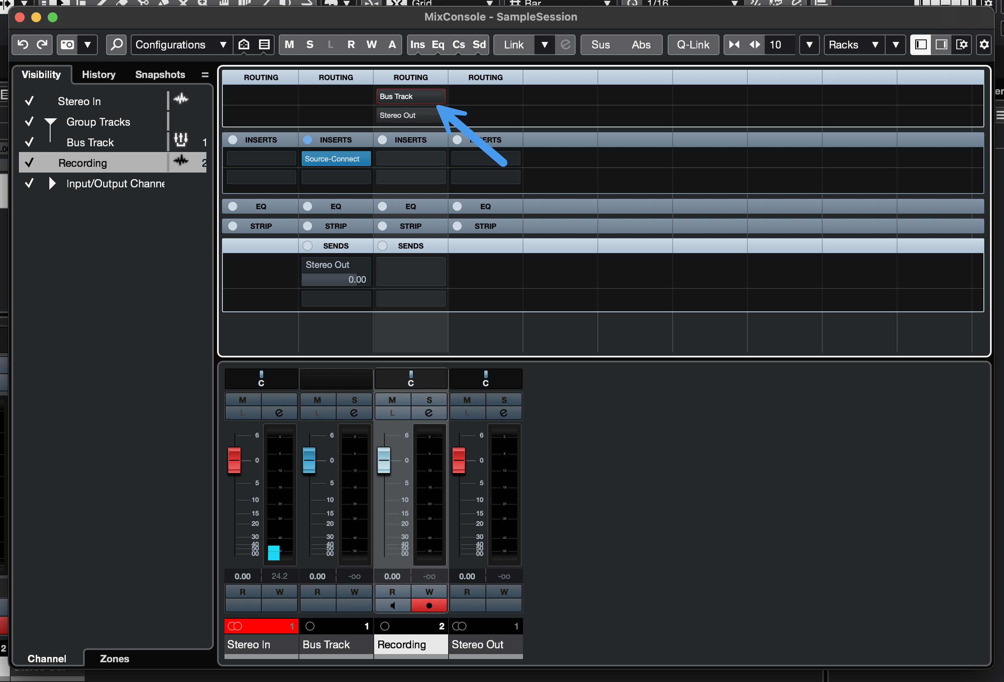The height and width of the screenshot is (682, 1004).
Task: Click the undo arrow icon
Action: (23, 44)
